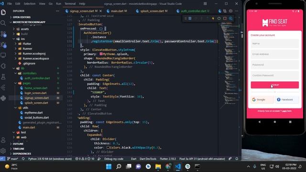Screen dimensions: 306x172
Task: Tap the SIGNUP button in the emulator
Action: [274, 85]
